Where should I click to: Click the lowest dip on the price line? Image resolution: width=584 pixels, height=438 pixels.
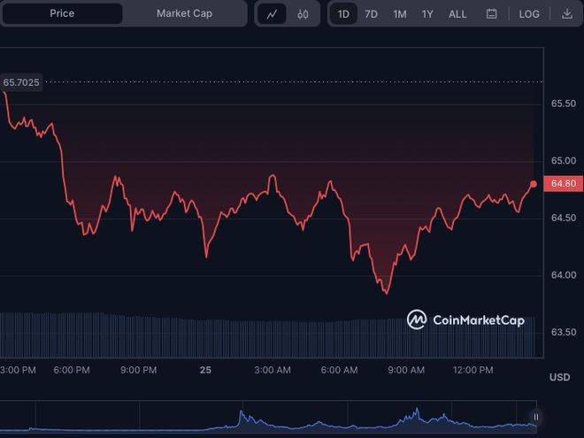pos(385,292)
